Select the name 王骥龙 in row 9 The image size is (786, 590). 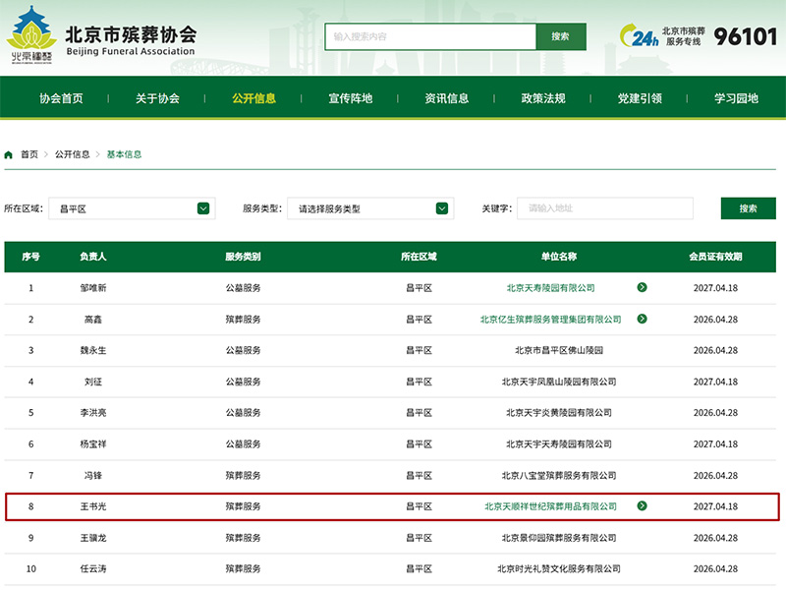93,538
